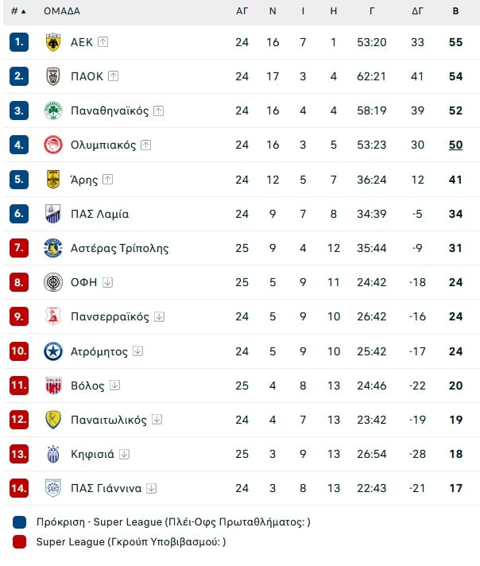Sort by ΔΓ goal difference header
Viewport: 480px width, 566px height.
pyautogui.click(x=417, y=11)
